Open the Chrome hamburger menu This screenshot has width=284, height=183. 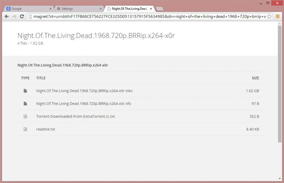pos(277,17)
